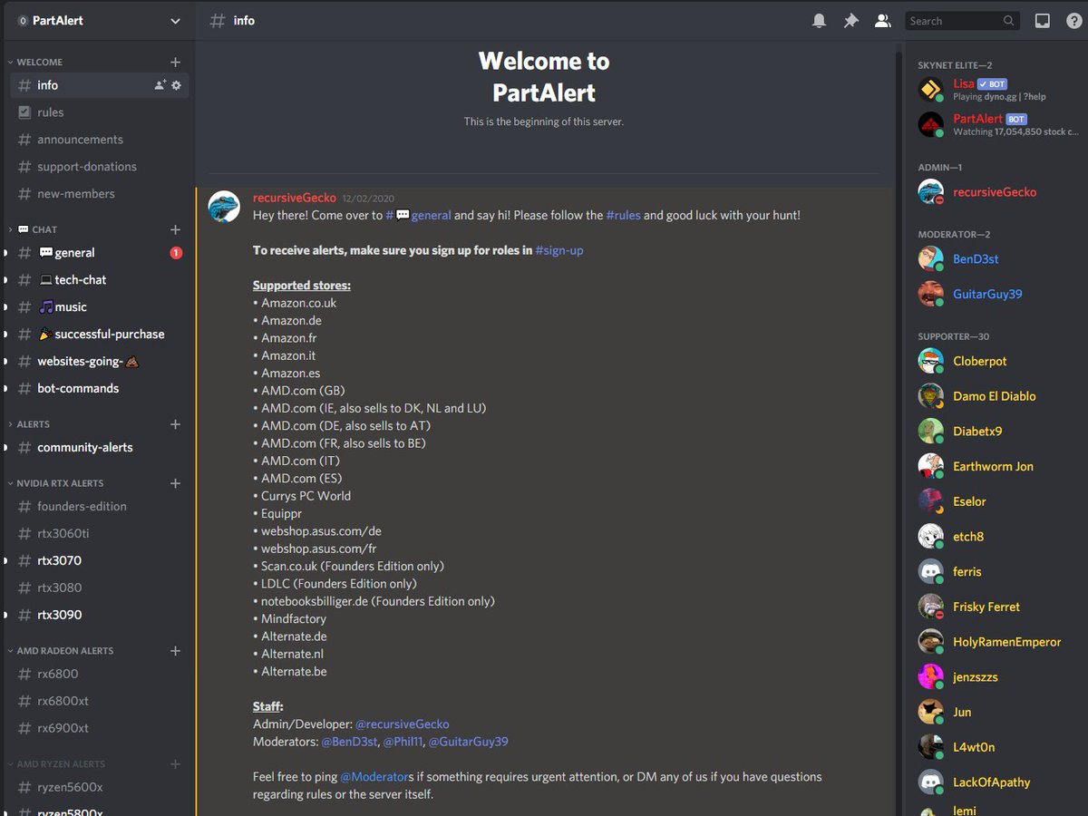Toggle member list icon
Image resolution: width=1088 pixels, height=816 pixels.
point(882,20)
